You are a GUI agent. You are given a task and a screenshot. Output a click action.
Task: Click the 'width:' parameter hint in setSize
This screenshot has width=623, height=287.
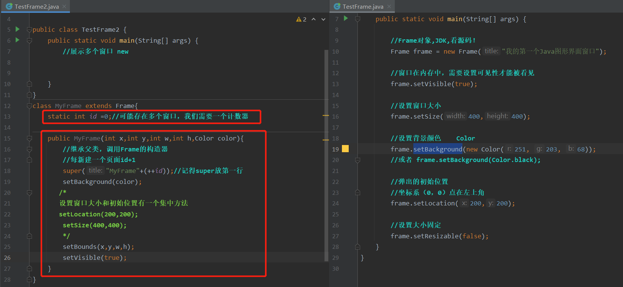point(456,116)
